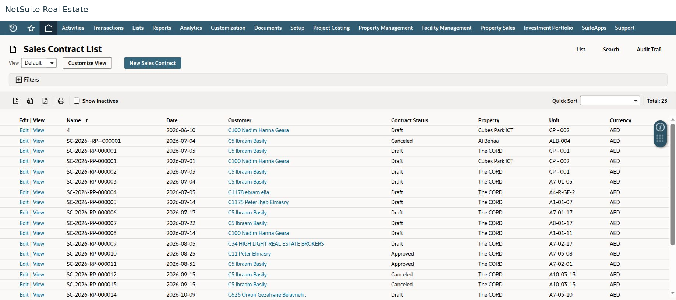Open customer C1175 Peter Ihab Elmasry
Image resolution: width=676 pixels, height=300 pixels.
click(258, 202)
